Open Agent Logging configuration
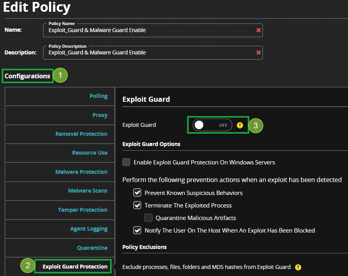The height and width of the screenshot is (276, 348). 89,229
